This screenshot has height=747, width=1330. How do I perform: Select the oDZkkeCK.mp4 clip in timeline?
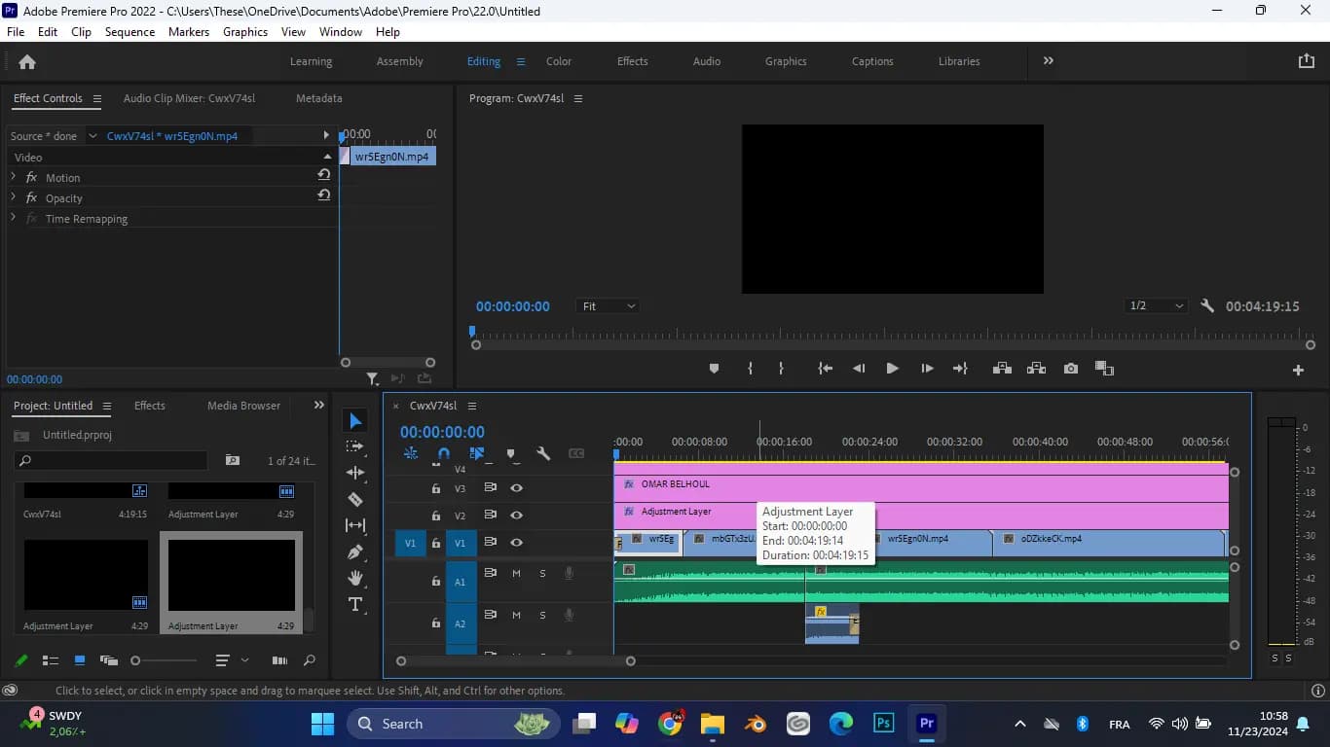coord(1108,543)
